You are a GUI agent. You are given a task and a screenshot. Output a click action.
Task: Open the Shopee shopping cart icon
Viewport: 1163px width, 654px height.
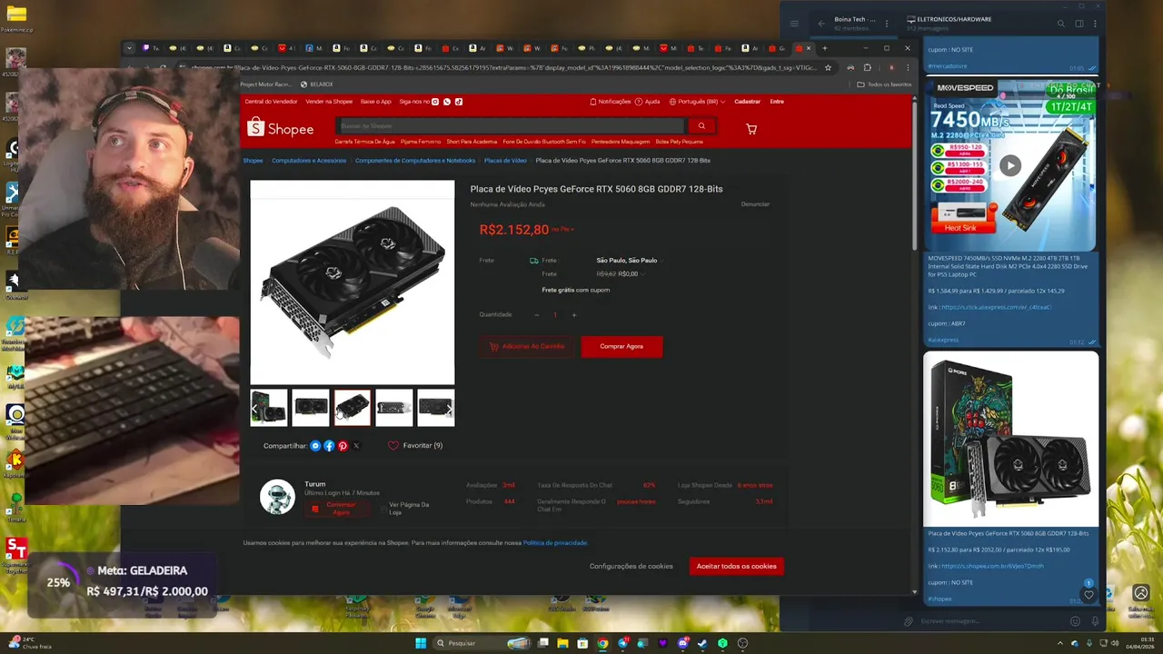(750, 129)
